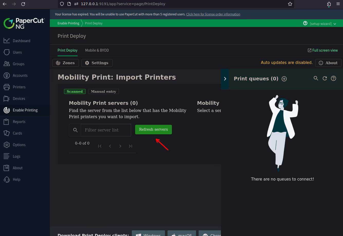Image resolution: width=343 pixels, height=236 pixels.
Task: Go to next page of servers
Action: click(120, 146)
